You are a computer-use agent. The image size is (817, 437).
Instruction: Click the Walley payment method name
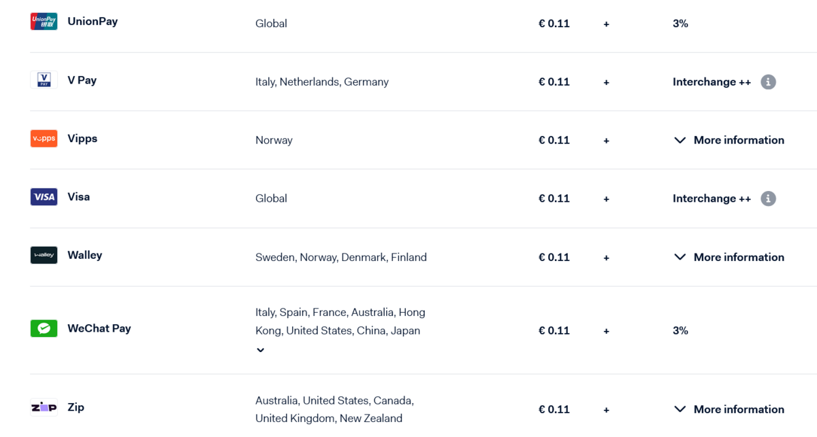click(84, 256)
